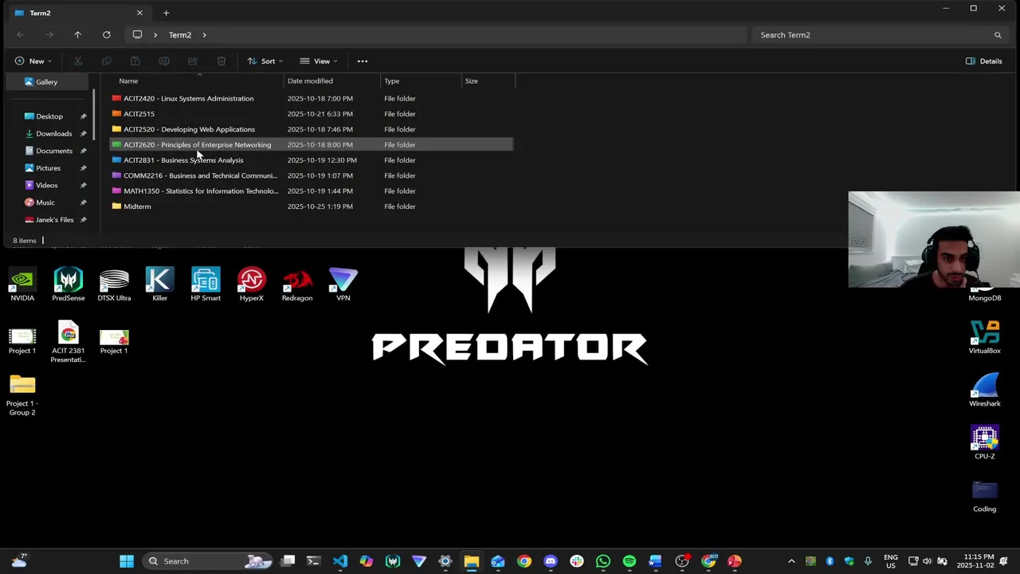Add a new File Explorer tab
1020x574 pixels.
[x=166, y=13]
